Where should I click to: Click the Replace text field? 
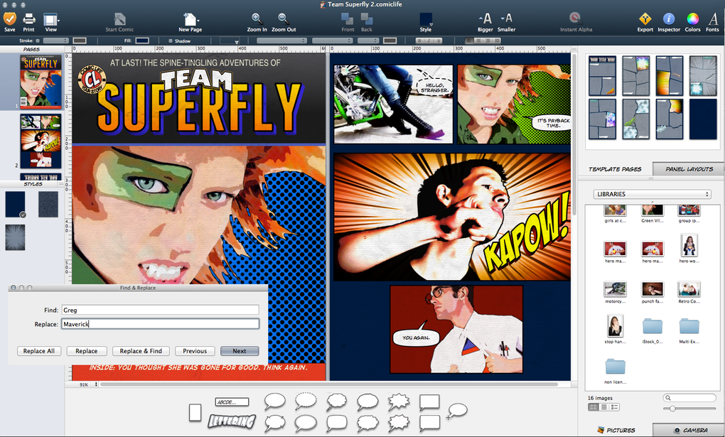[x=160, y=324]
